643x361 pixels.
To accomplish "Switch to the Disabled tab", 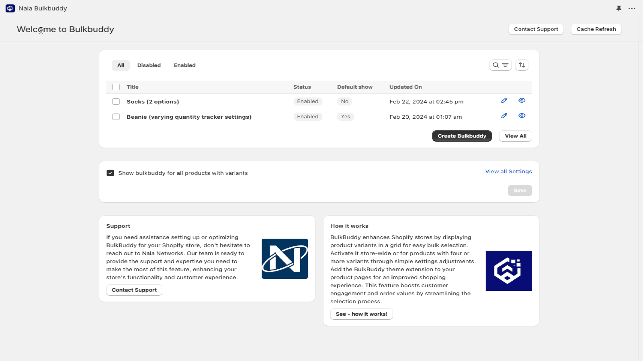I will click(149, 65).
